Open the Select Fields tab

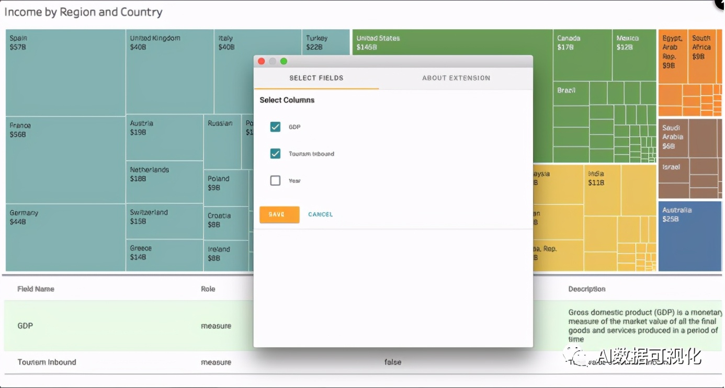coord(316,78)
